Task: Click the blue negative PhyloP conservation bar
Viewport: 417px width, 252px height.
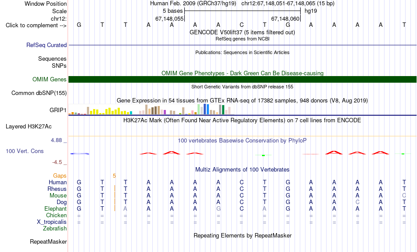Action: click(79, 153)
